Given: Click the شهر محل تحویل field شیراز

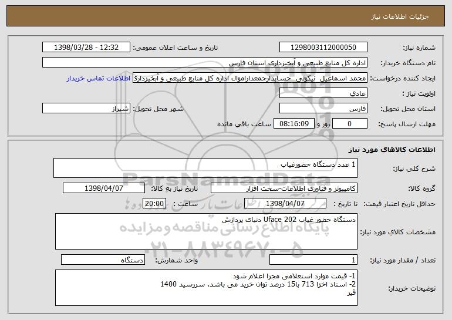Looking at the screenshot, I should pyautogui.click(x=86, y=109).
